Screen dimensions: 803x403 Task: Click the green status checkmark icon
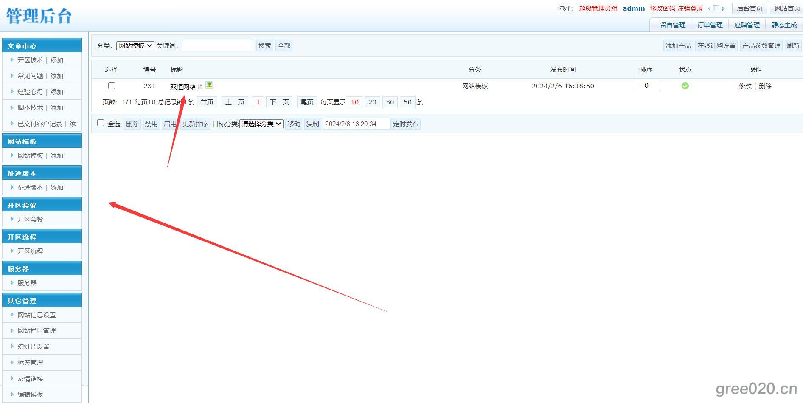pos(685,86)
